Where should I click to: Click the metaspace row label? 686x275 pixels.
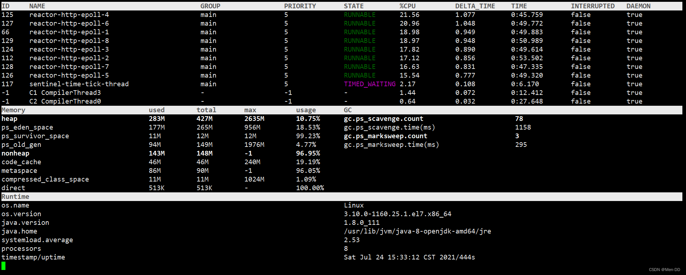(19, 171)
